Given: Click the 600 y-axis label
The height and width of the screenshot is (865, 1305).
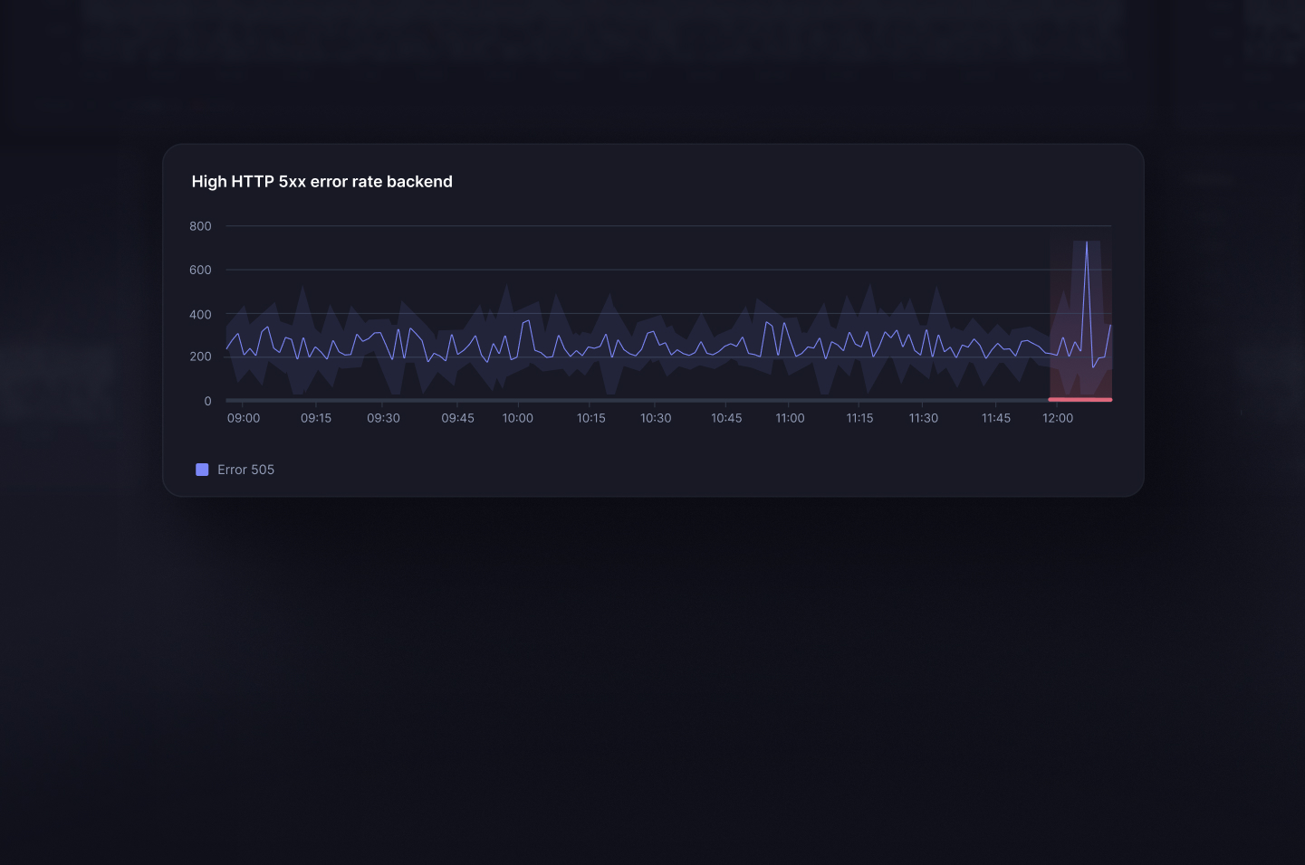Looking at the screenshot, I should click(200, 270).
